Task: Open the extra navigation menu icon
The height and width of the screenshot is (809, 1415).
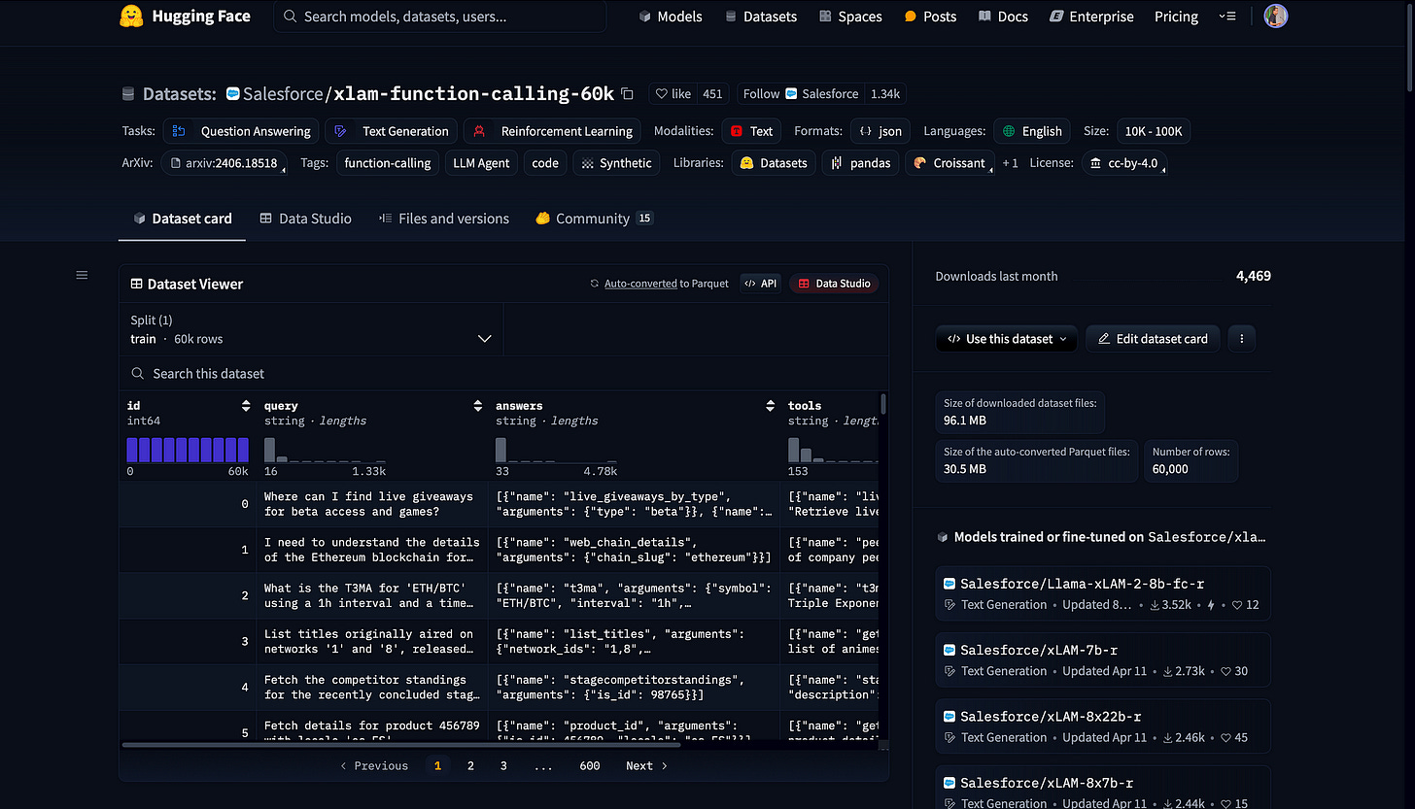Action: pyautogui.click(x=1227, y=17)
